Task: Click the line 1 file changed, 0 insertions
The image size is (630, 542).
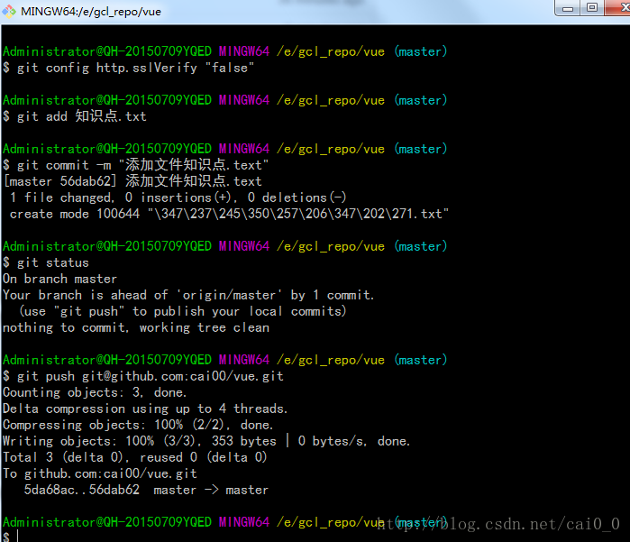Action: pyautogui.click(x=178, y=198)
